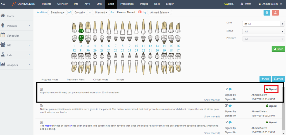Go to Home in the sidebar
The width and height of the screenshot is (286, 135).
(11, 16)
